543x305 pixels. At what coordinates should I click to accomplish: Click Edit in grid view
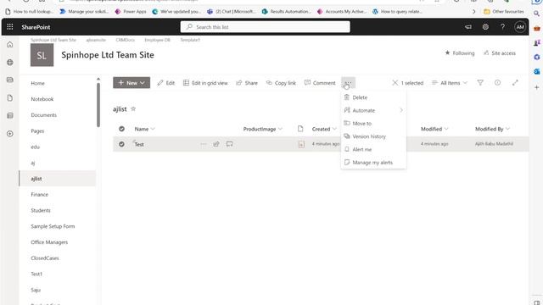tap(205, 83)
